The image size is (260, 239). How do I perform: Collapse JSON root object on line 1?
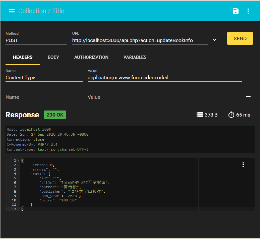(x=18, y=161)
